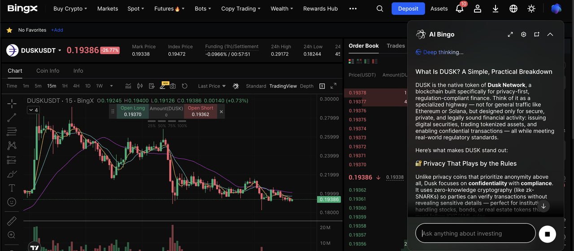Pick the text annotation tool

coord(12,188)
